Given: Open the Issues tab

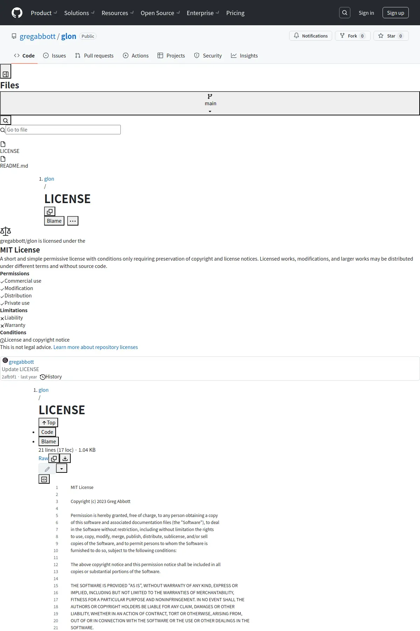Looking at the screenshot, I should pyautogui.click(x=54, y=56).
